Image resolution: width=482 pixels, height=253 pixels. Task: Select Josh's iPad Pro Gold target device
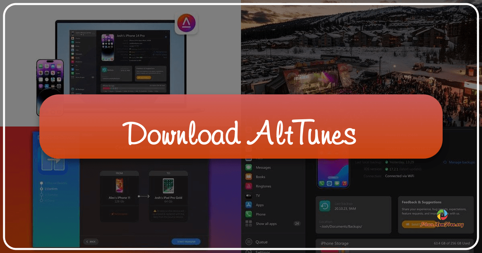[168, 195]
